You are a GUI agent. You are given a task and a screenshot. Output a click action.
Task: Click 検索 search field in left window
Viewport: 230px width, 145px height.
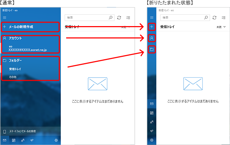tap(90, 18)
